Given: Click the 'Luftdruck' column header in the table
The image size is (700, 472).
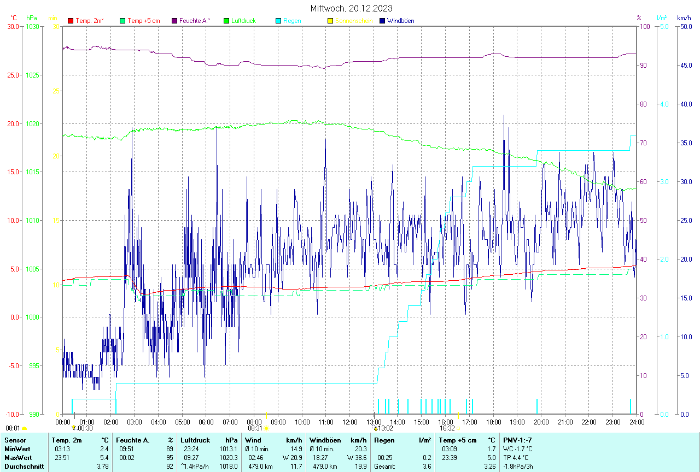Looking at the screenshot, I should tap(195, 440).
